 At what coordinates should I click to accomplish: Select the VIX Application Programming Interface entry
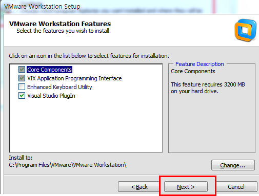click(74, 78)
